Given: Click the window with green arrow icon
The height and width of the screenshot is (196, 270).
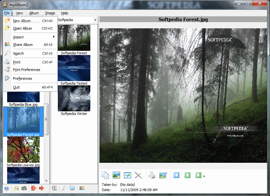Looking at the screenshot, I should [x=127, y=175].
